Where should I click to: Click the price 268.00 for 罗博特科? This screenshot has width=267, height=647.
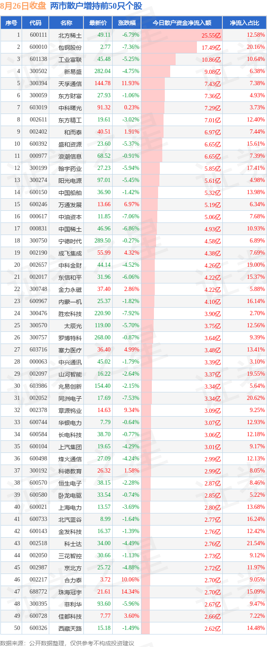pos(103,338)
